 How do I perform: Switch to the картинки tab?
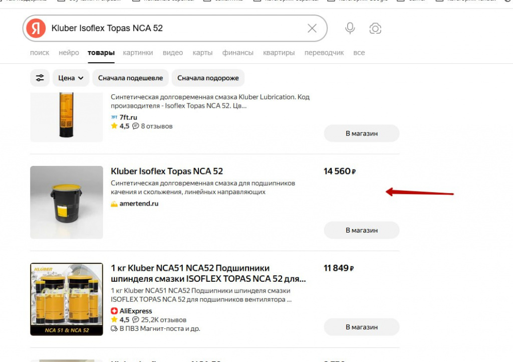[138, 53]
